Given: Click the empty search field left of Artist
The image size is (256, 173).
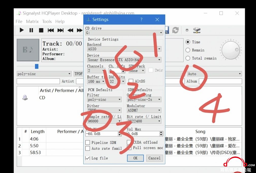Looking at the screenshot, I should (38, 81).
